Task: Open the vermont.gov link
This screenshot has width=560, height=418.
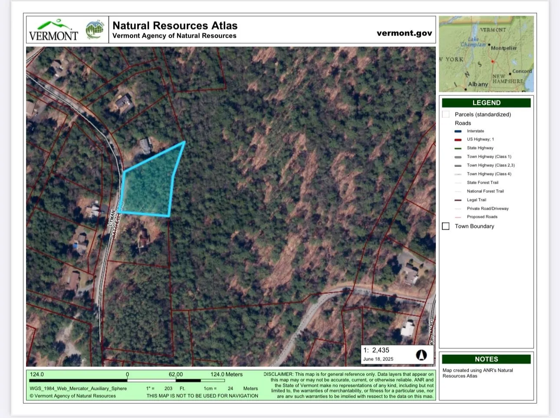Action: coord(404,33)
